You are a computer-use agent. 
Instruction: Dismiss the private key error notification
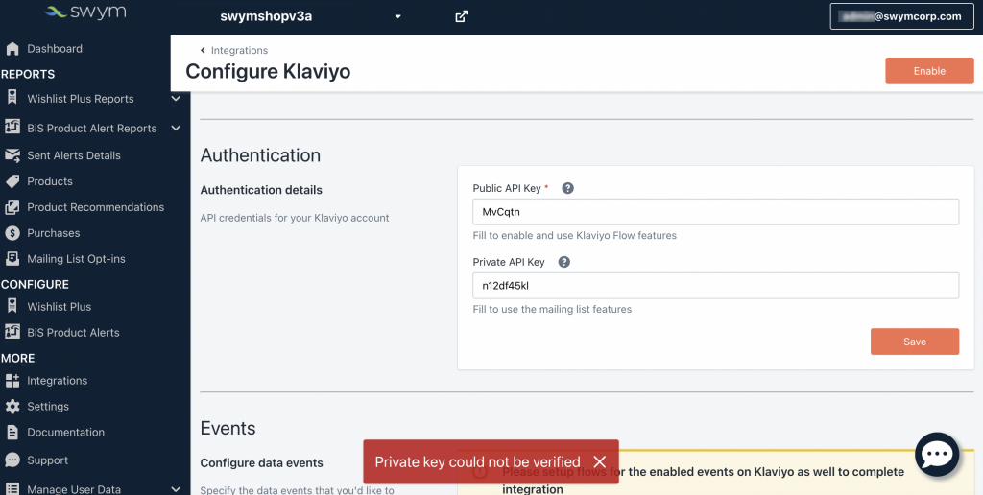(x=599, y=461)
